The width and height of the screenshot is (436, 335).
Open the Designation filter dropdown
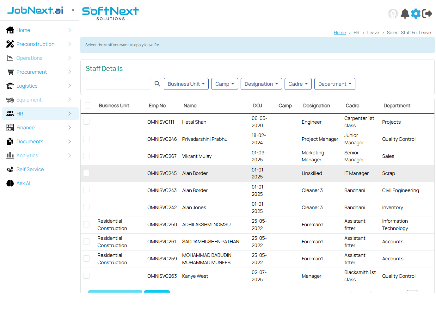click(x=261, y=84)
